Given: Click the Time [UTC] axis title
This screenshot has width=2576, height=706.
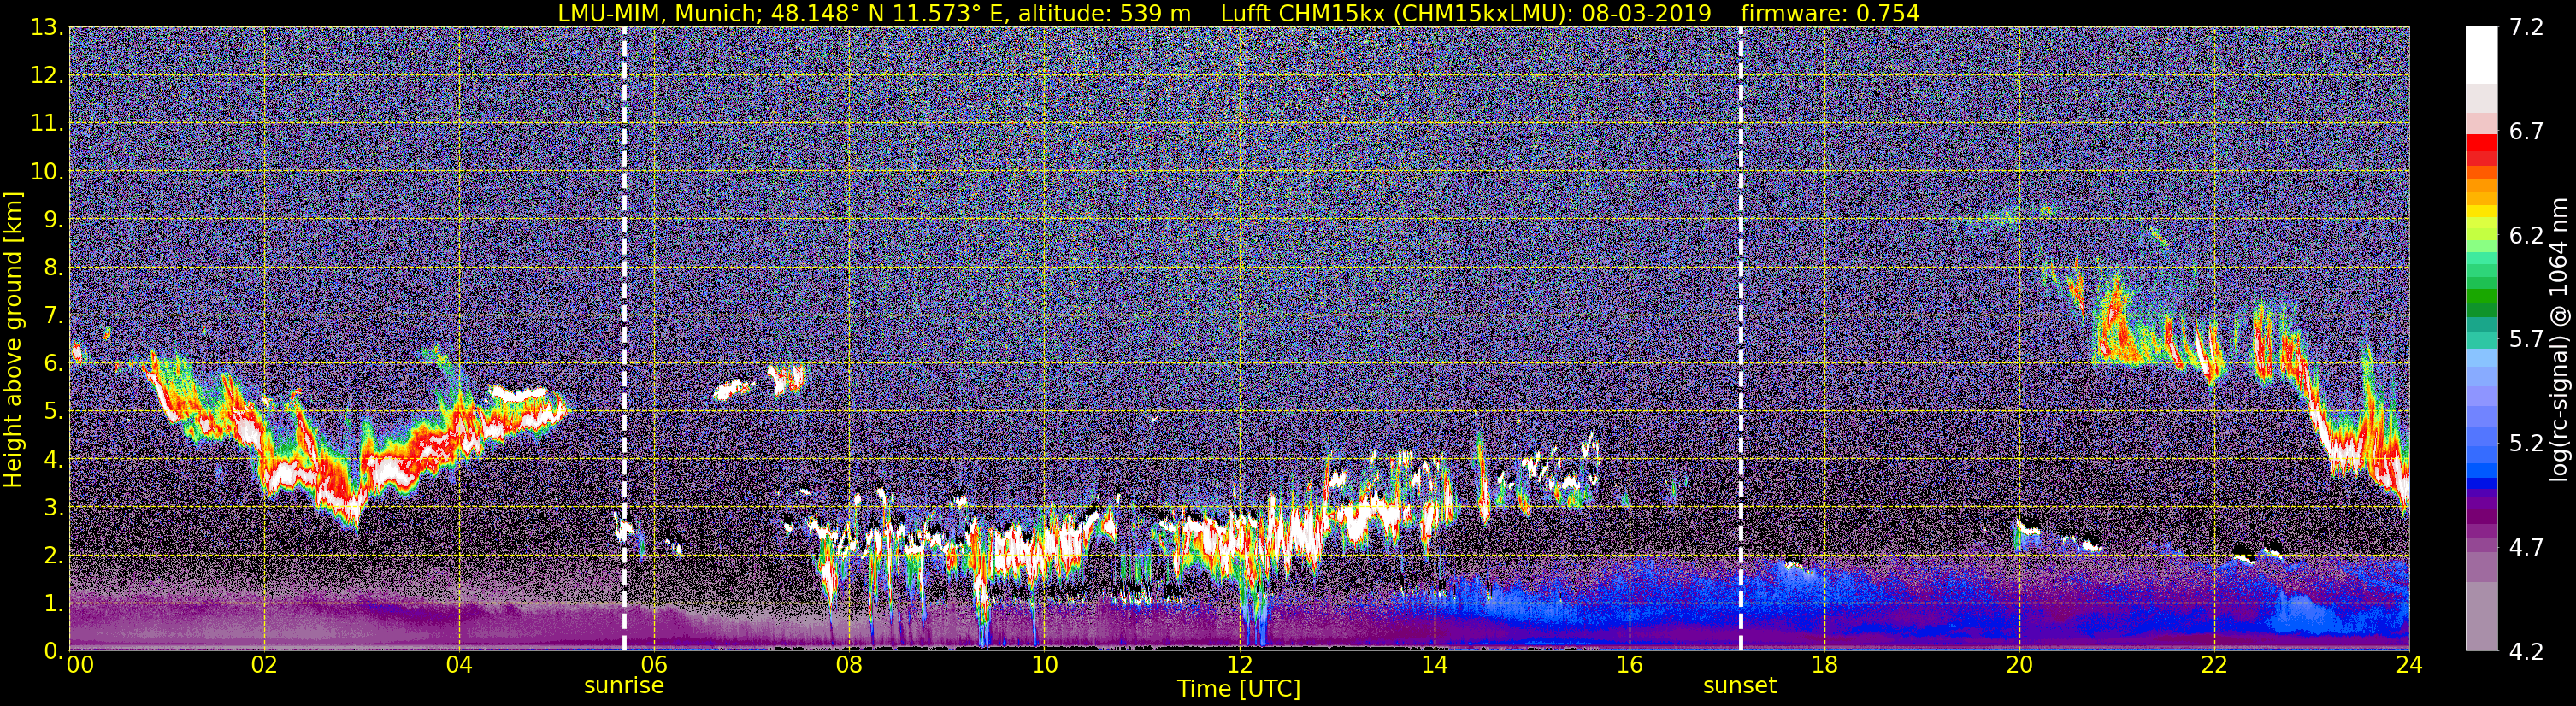Looking at the screenshot, I should click(x=1239, y=689).
